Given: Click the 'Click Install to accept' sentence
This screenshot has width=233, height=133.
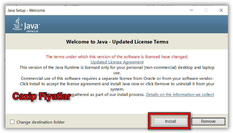Looking at the screenshot, I should pos(117,86).
